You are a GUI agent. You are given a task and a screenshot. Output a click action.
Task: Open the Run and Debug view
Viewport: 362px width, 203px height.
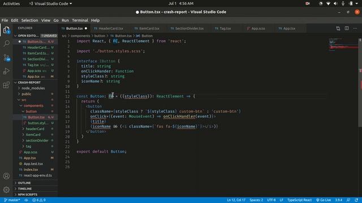[x=6, y=71]
